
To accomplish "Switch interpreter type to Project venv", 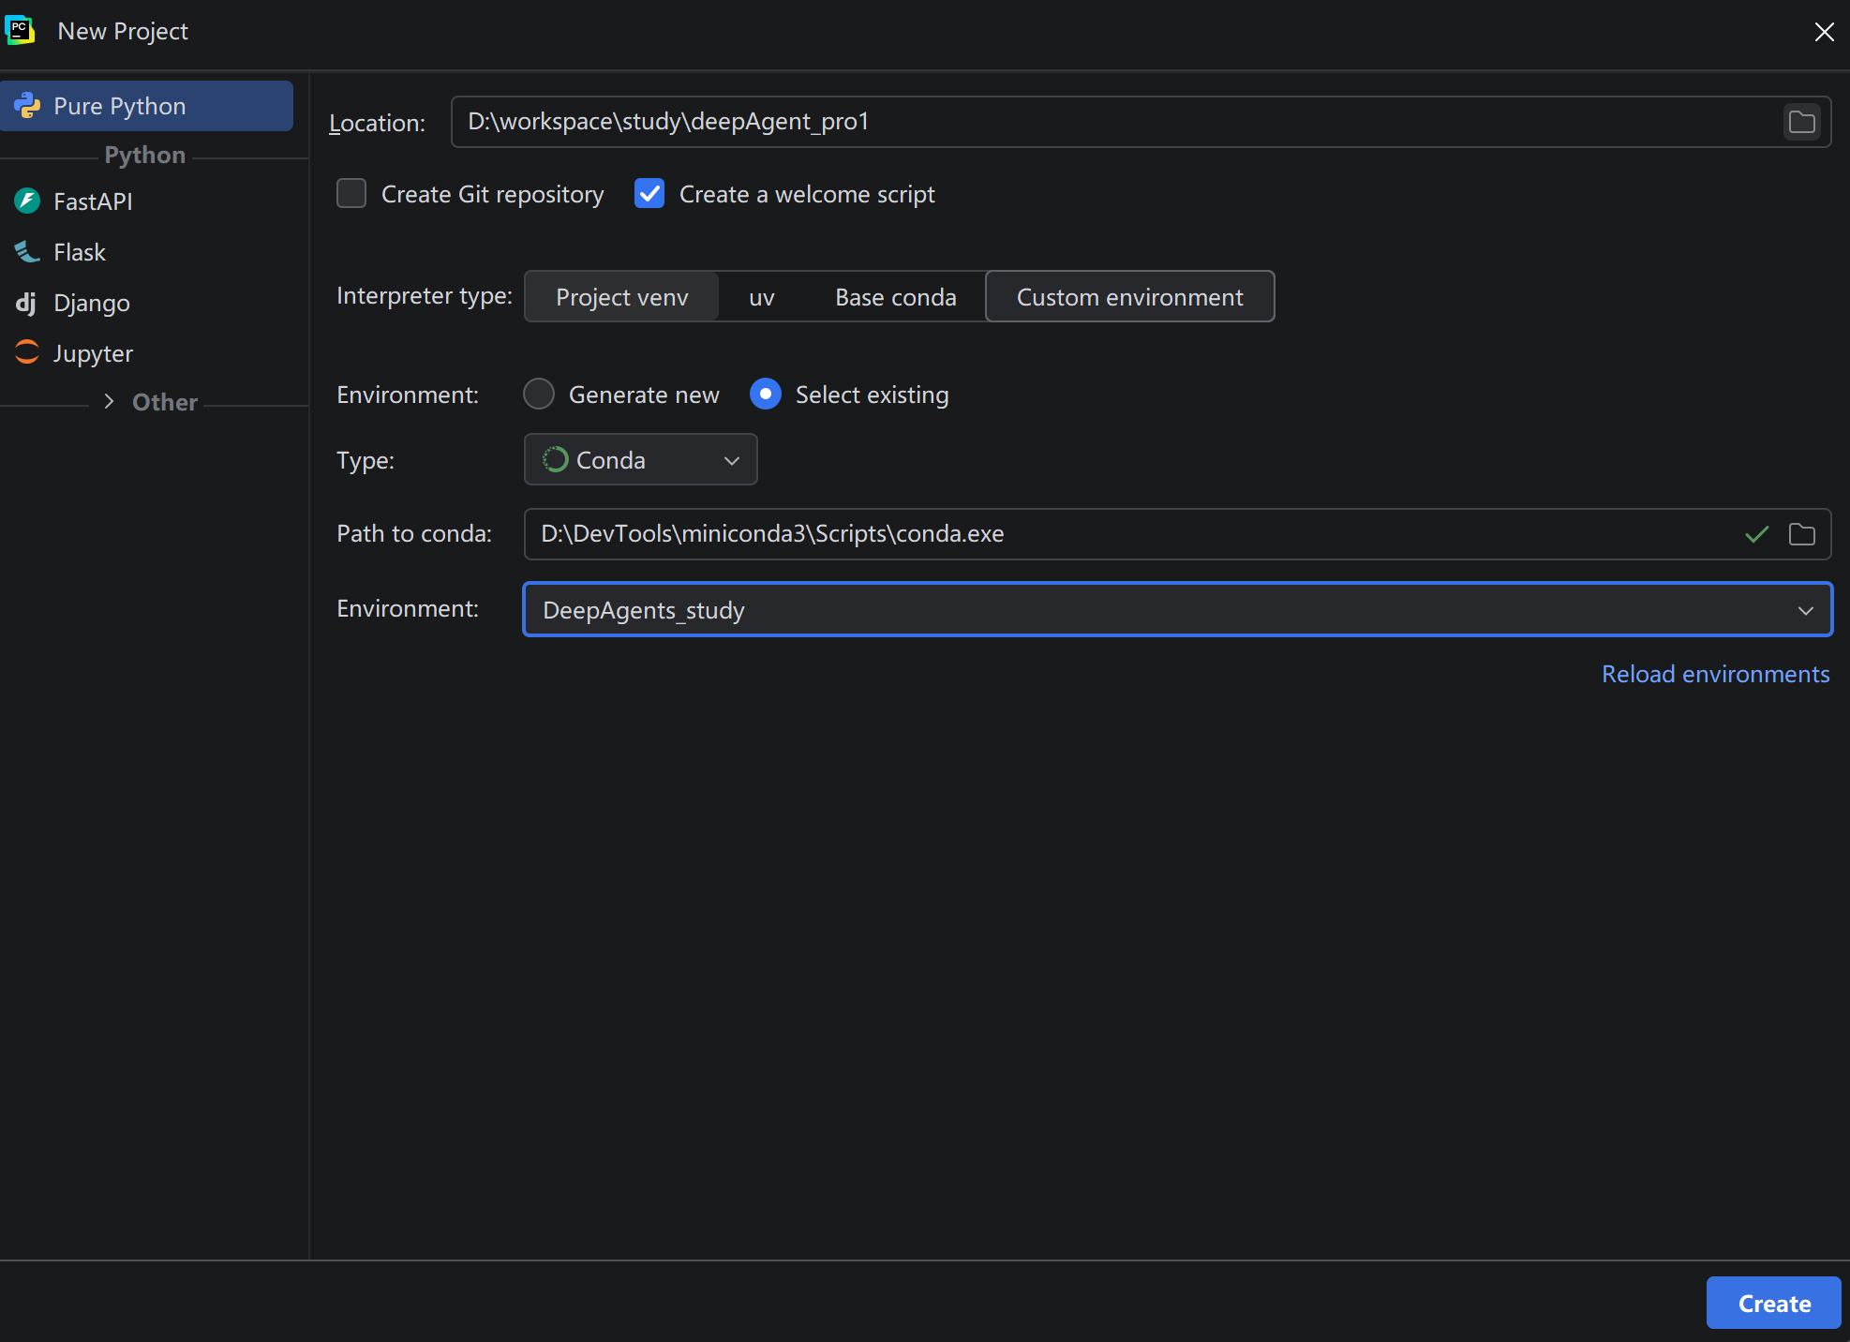I will (x=622, y=297).
